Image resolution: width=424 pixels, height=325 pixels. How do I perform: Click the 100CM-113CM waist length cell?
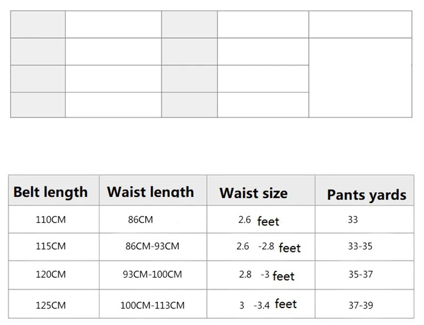point(153,304)
